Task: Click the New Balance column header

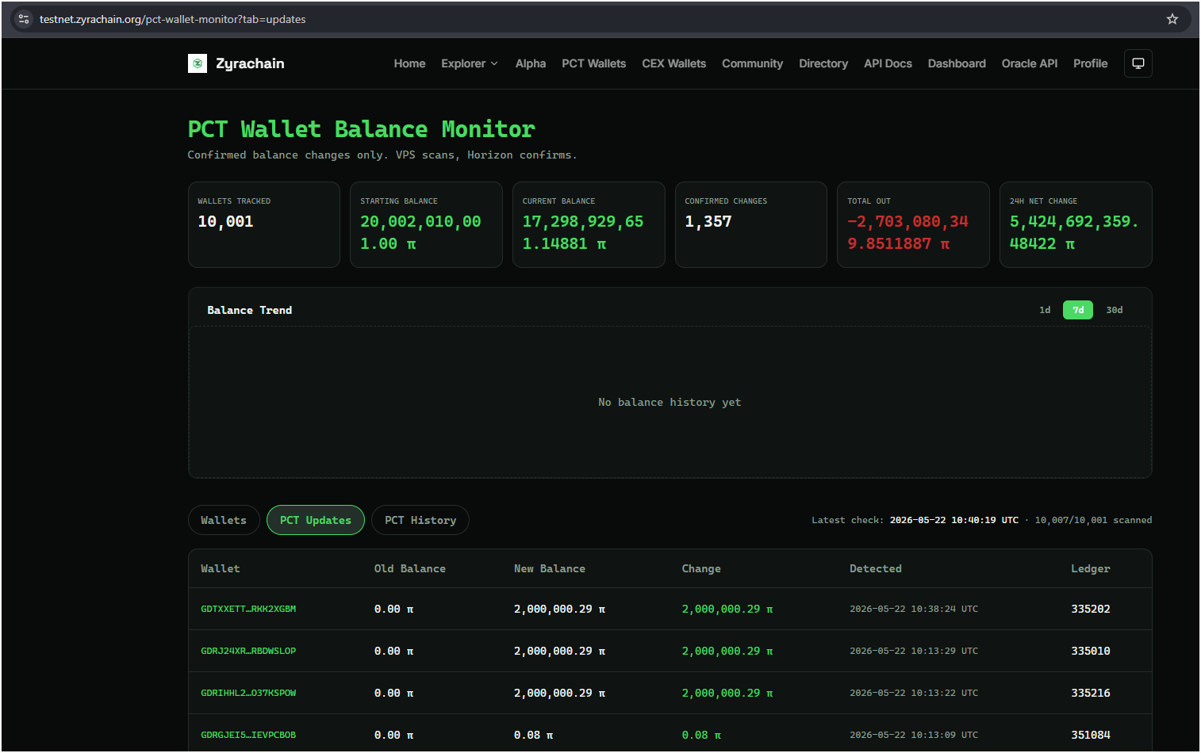Action: point(550,568)
